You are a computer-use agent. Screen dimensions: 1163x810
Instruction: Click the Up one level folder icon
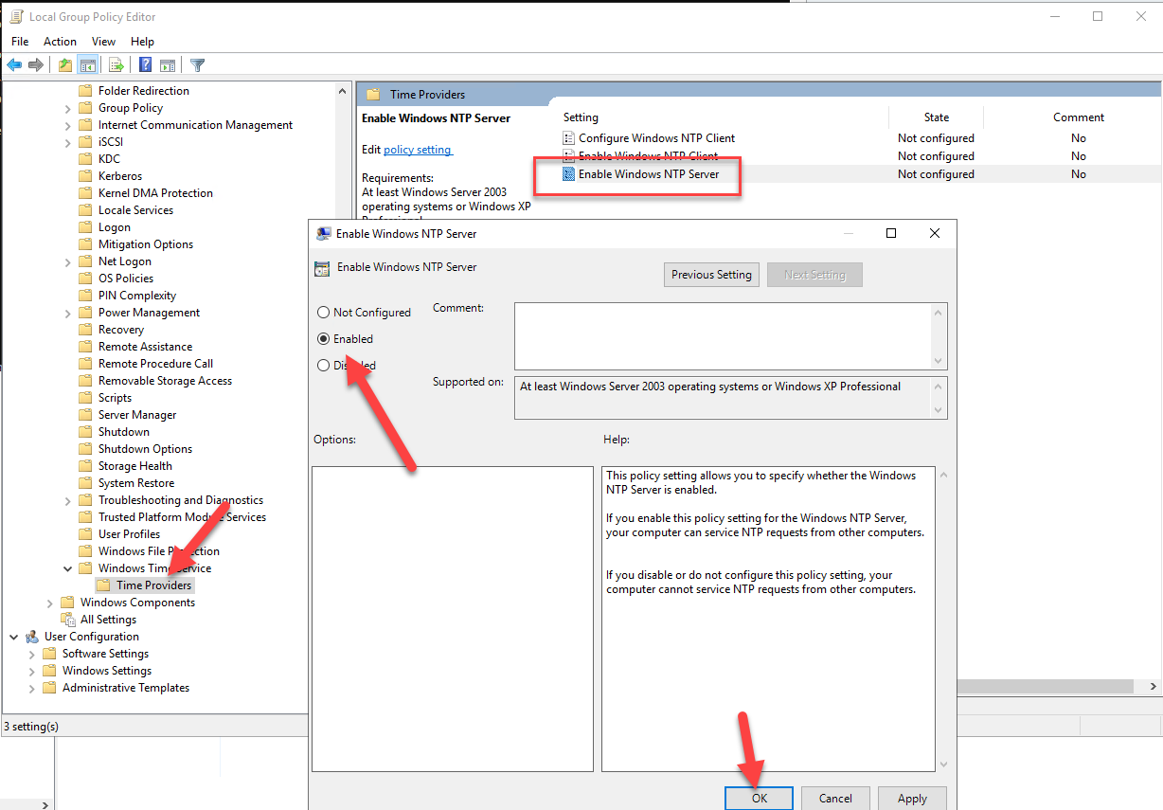click(x=64, y=65)
